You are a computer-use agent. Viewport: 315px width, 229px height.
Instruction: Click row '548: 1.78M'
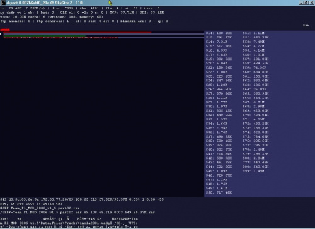217,184
